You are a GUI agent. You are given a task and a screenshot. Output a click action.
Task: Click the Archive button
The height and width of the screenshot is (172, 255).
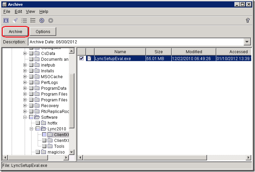click(x=15, y=32)
